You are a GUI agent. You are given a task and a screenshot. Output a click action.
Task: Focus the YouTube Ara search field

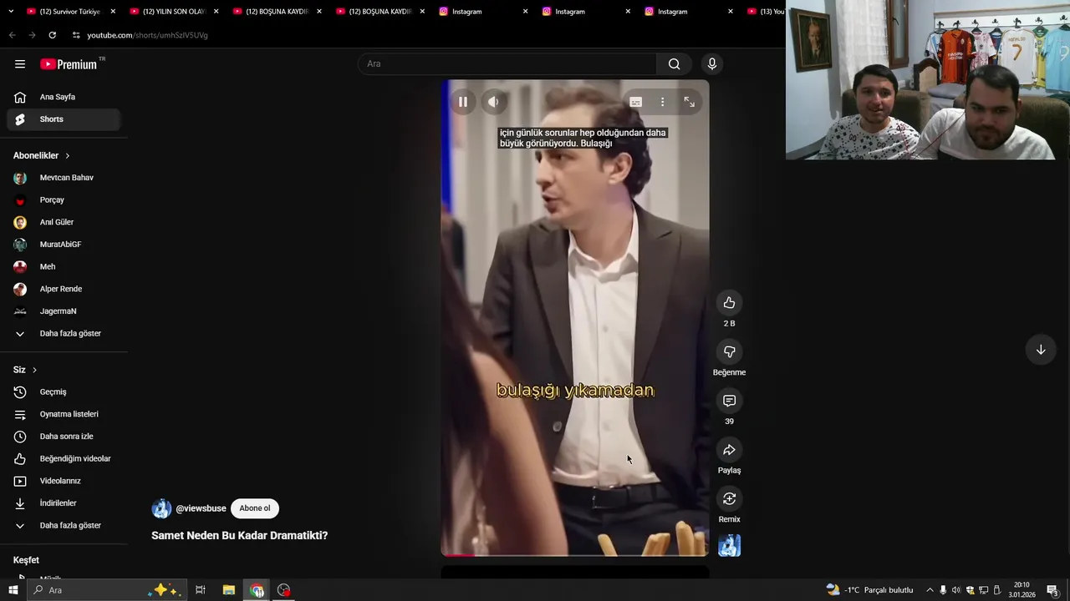(507, 64)
